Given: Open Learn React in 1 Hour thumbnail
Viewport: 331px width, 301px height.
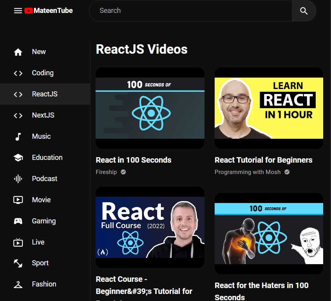Looking at the screenshot, I should pos(269,108).
